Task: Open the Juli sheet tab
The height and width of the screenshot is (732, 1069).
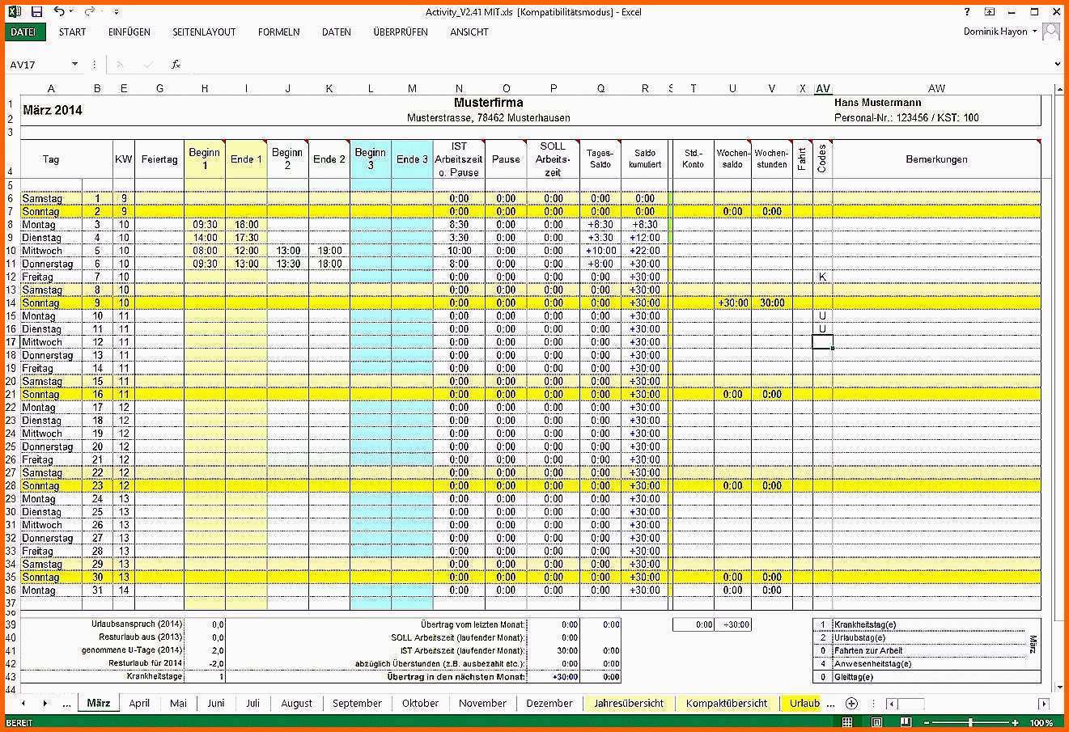Action: (x=252, y=704)
